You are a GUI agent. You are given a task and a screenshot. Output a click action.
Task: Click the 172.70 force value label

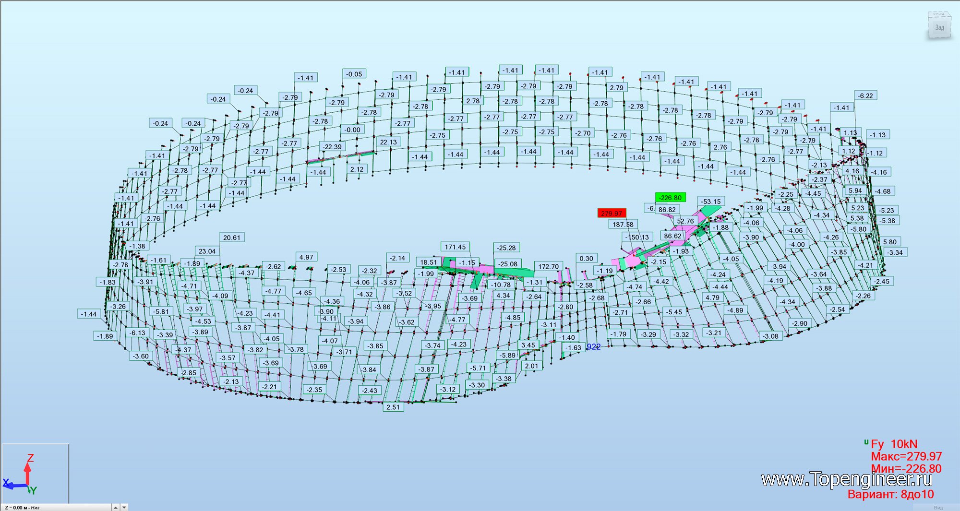click(x=548, y=266)
